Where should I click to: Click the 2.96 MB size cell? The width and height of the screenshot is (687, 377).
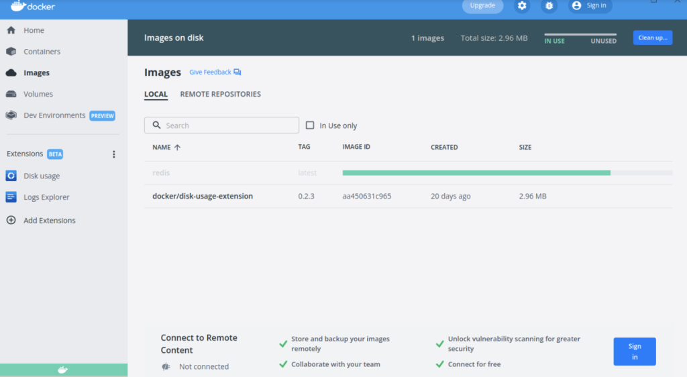[x=533, y=196]
